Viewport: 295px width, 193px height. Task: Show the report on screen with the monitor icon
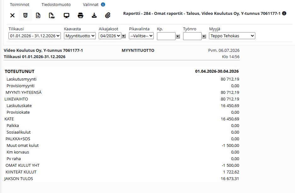pos(67,15)
